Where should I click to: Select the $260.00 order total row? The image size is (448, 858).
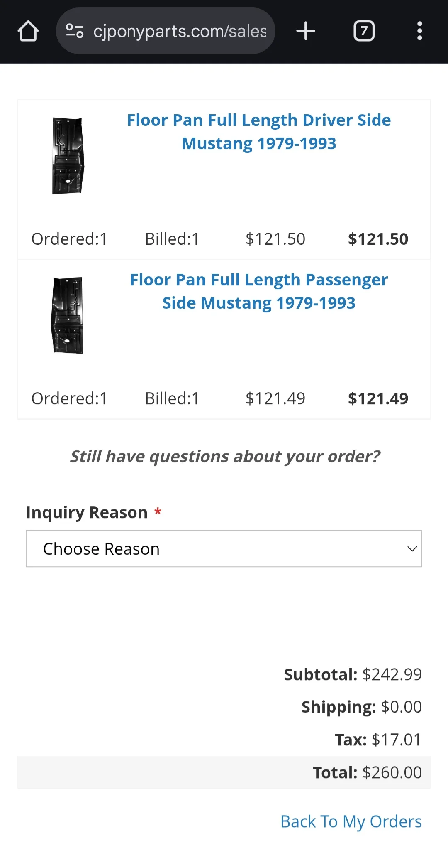tap(224, 772)
